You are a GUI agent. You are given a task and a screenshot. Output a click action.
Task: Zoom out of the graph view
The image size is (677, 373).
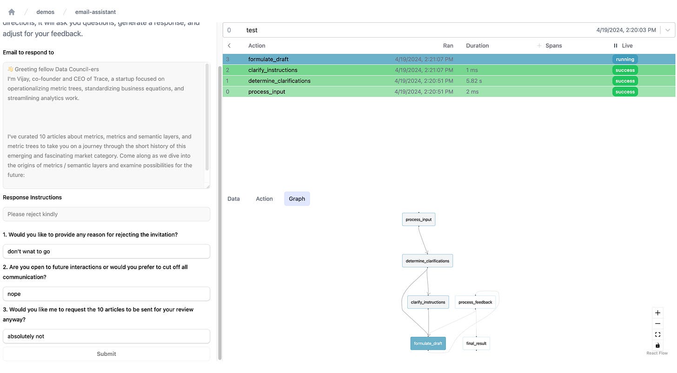[657, 323]
